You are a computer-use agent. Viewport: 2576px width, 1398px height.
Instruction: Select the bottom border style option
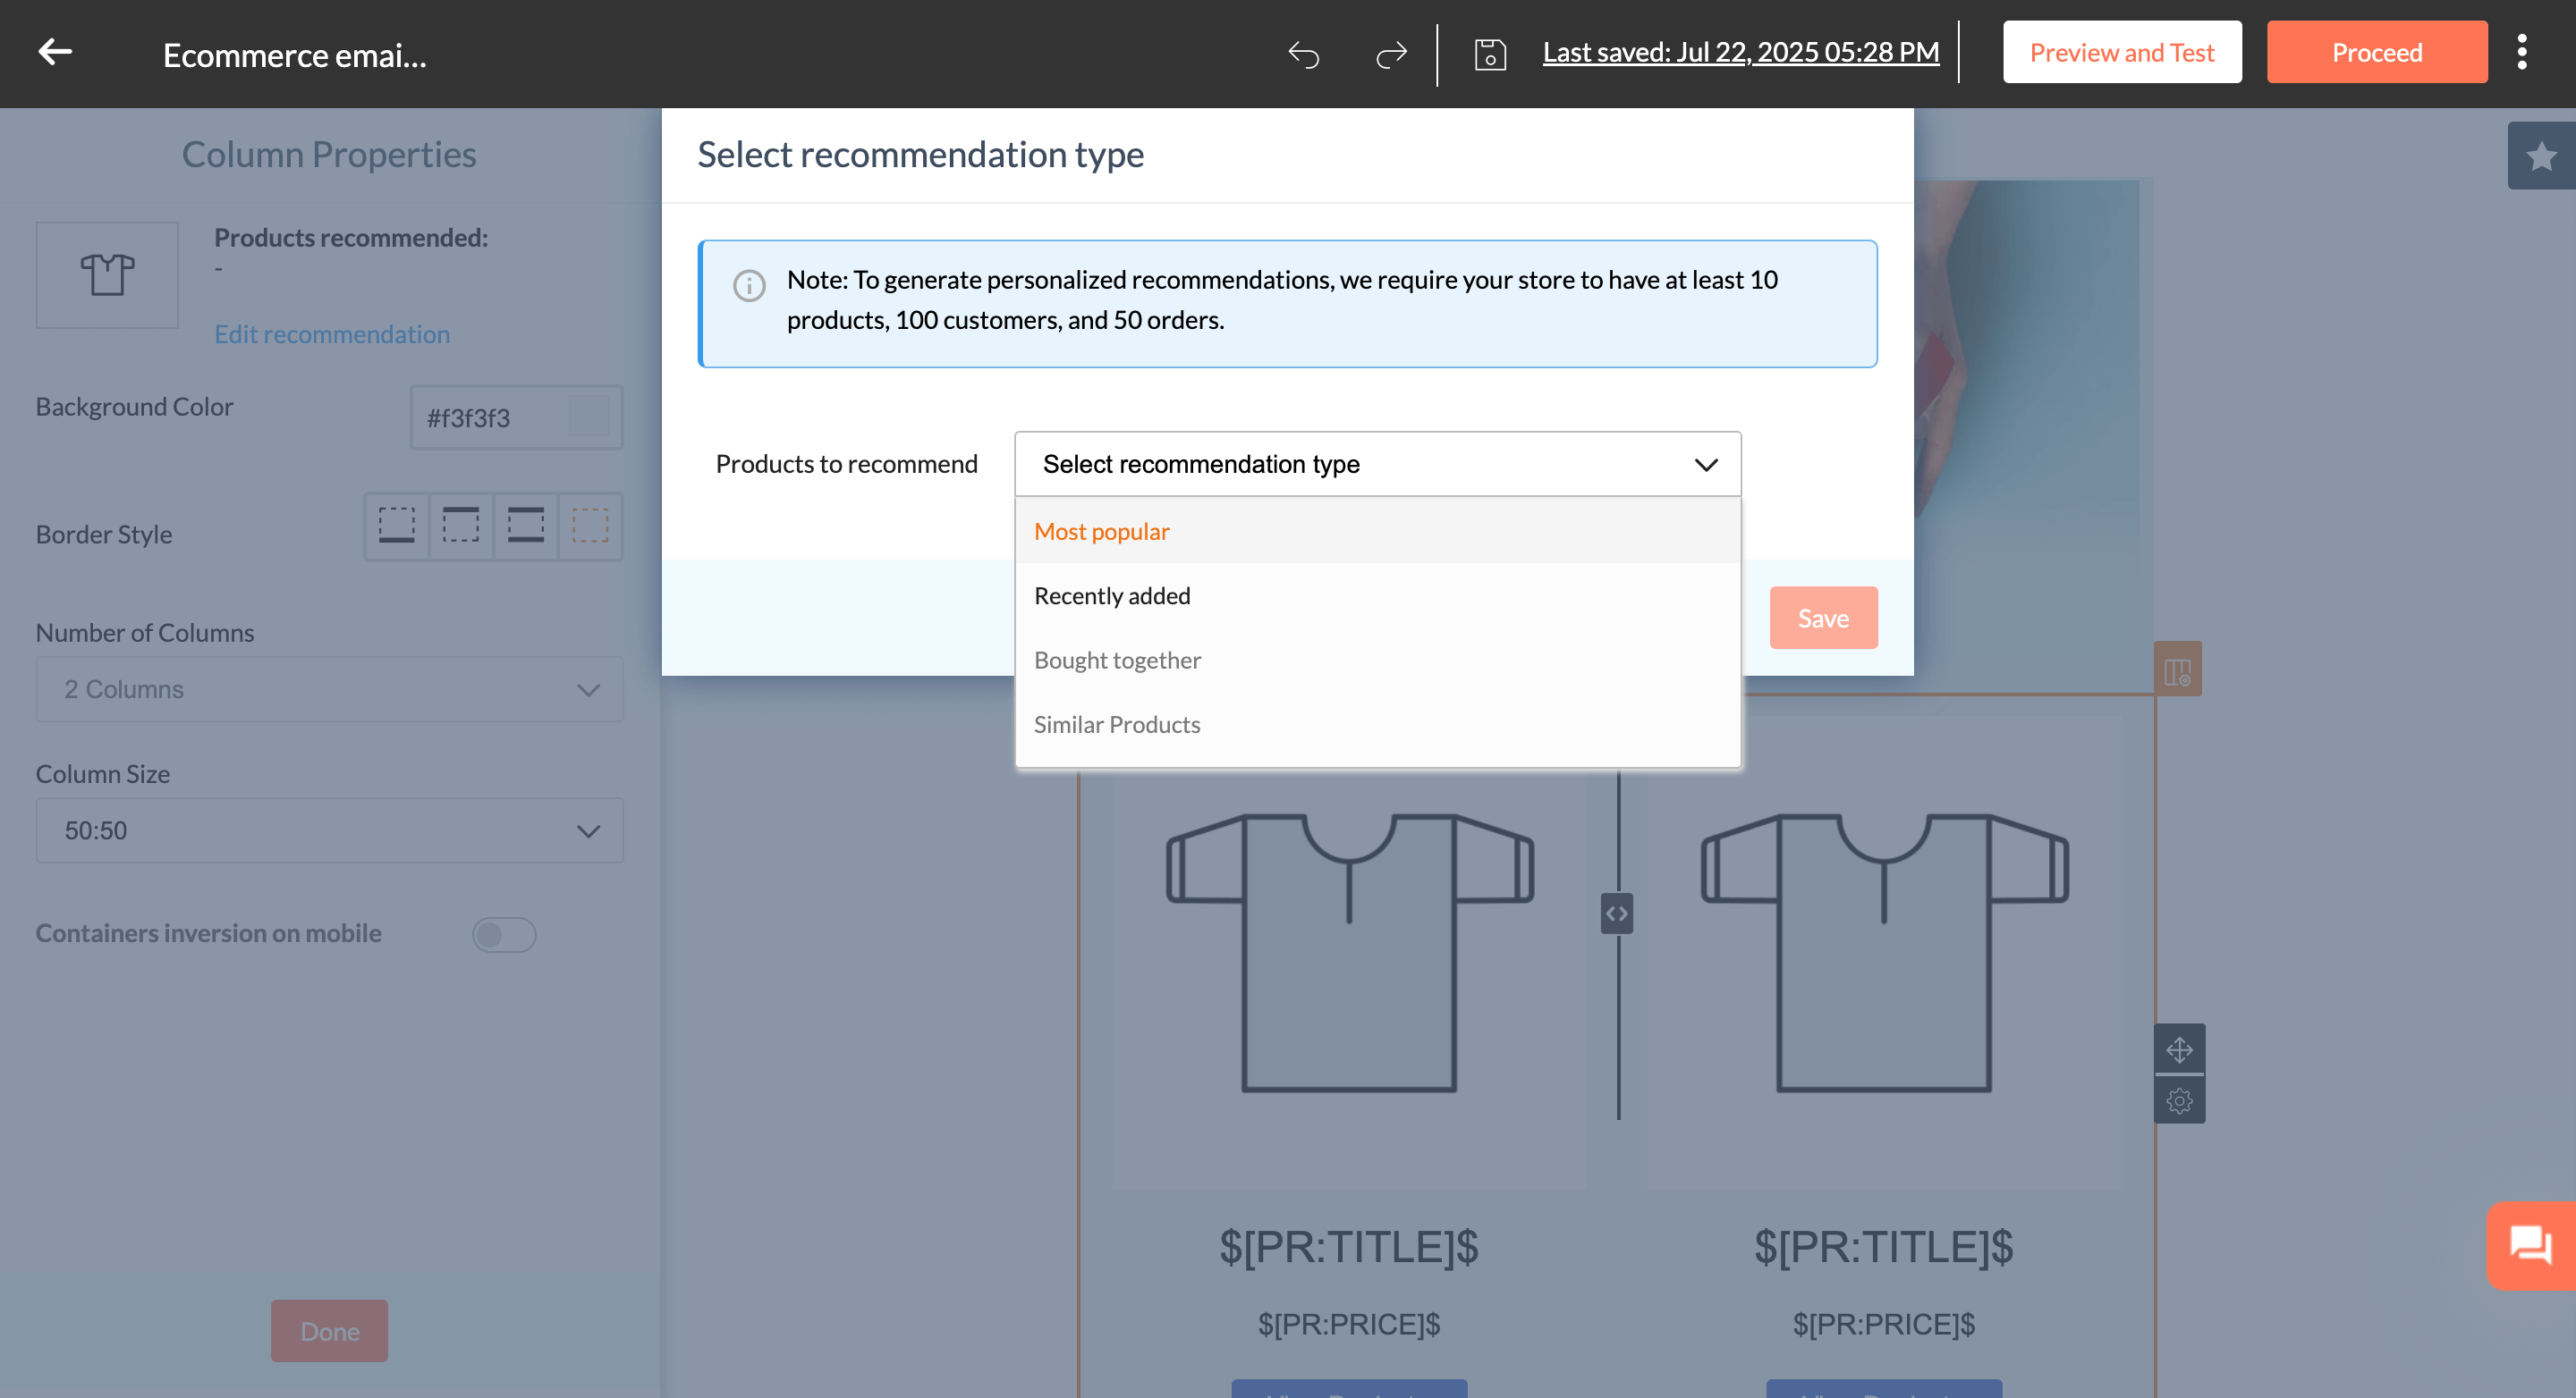tap(397, 526)
